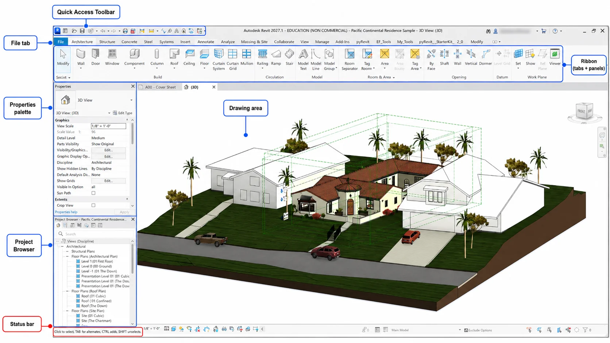
Task: Click the Ceiling tool
Action: pos(189,58)
